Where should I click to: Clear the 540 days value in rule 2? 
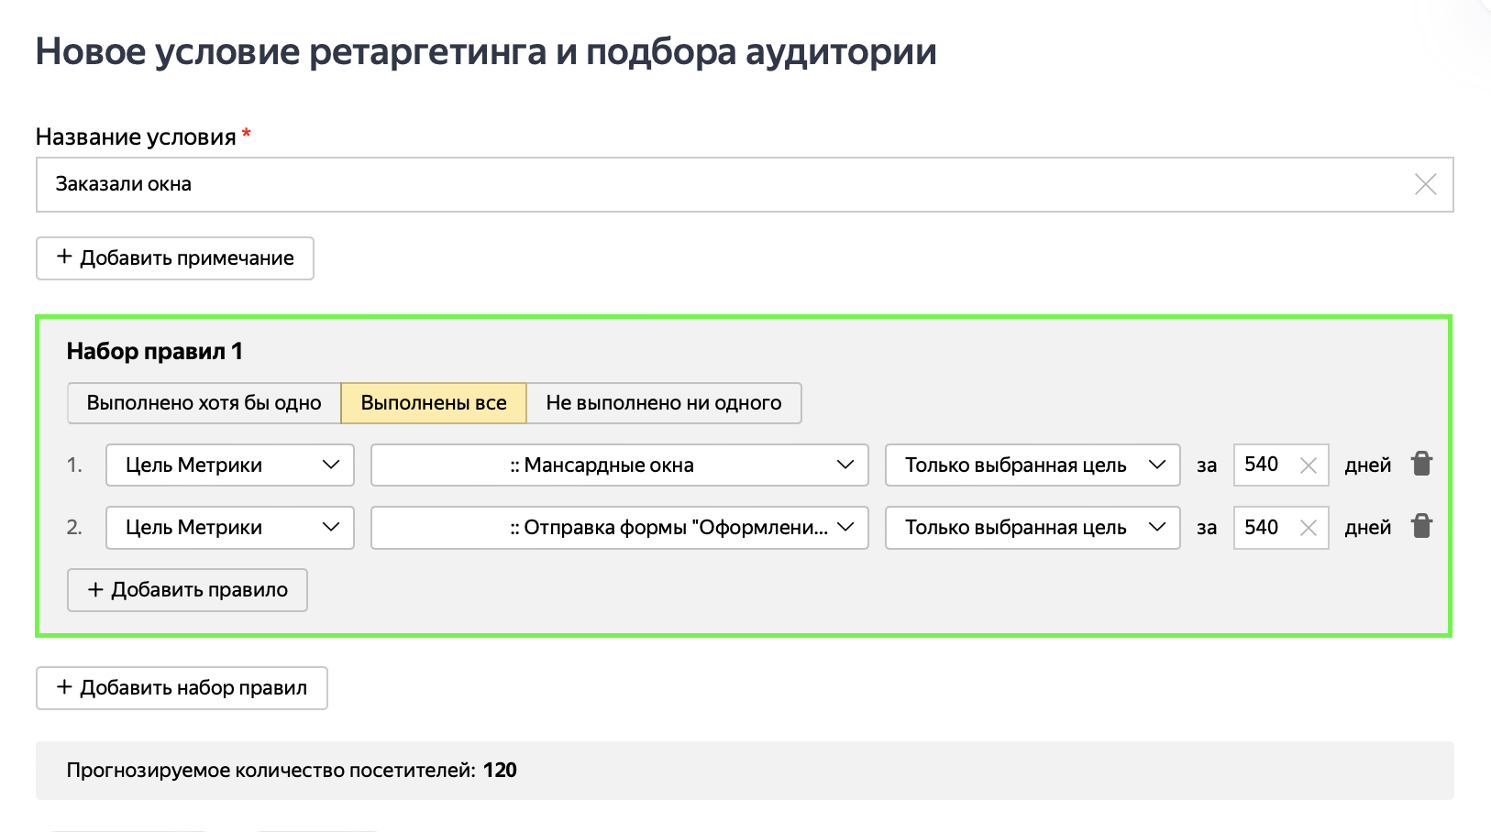pyautogui.click(x=1310, y=527)
